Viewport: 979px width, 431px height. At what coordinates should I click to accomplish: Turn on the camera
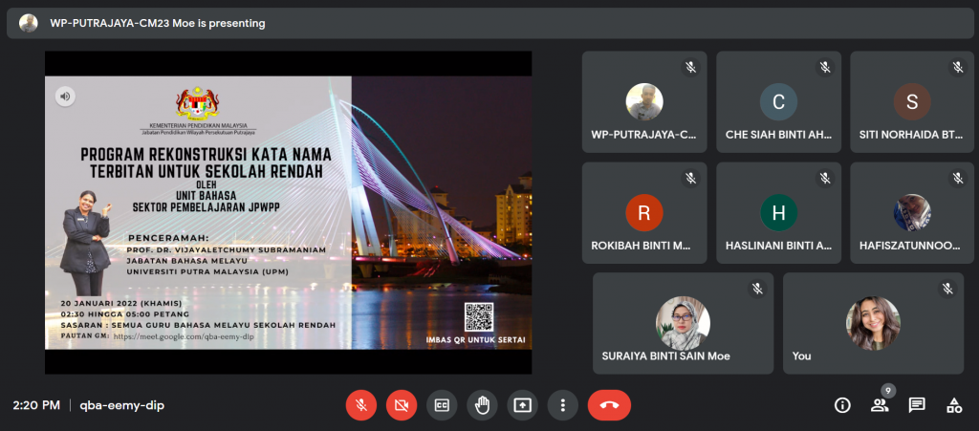[402, 404]
